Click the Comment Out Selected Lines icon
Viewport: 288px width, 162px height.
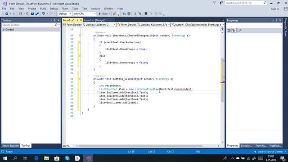pos(135,14)
